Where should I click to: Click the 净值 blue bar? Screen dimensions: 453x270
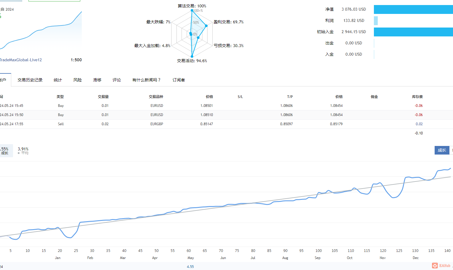(413, 9)
